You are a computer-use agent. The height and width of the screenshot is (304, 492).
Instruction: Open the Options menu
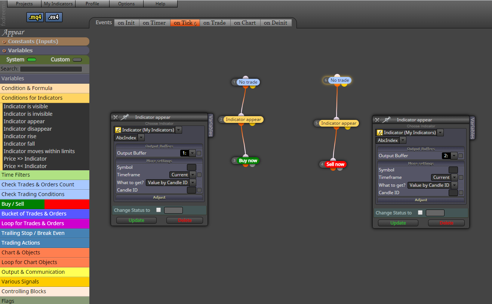[x=126, y=4]
